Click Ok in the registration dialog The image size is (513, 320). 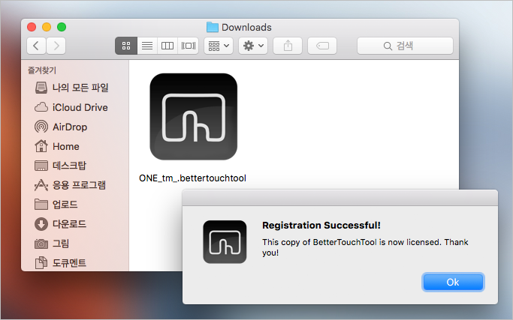(x=453, y=282)
